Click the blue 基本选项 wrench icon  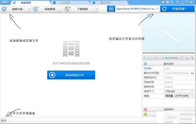click(145, 64)
